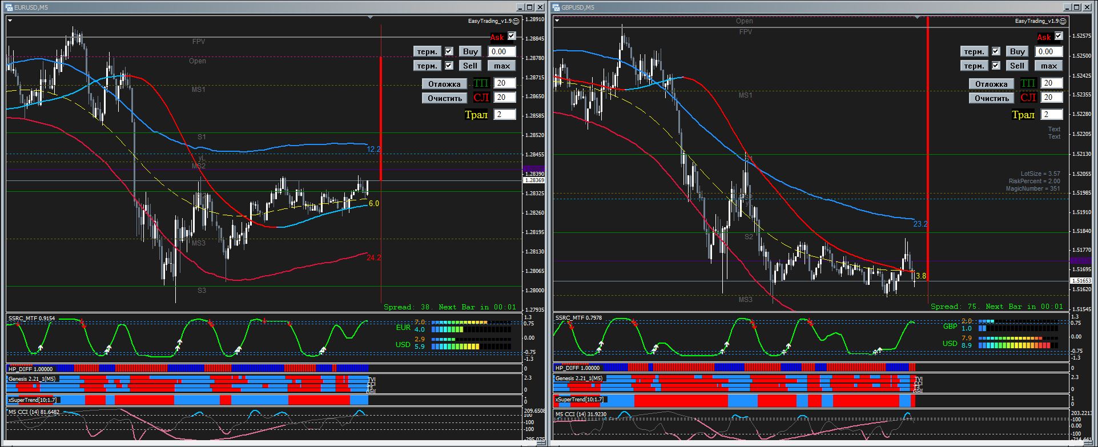The image size is (1098, 447).
Task: Focus the 0.00 lot field on EURUSD
Action: (502, 51)
